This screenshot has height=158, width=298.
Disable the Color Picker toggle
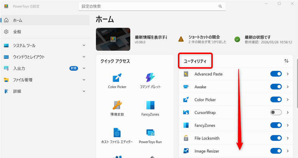[276, 99]
